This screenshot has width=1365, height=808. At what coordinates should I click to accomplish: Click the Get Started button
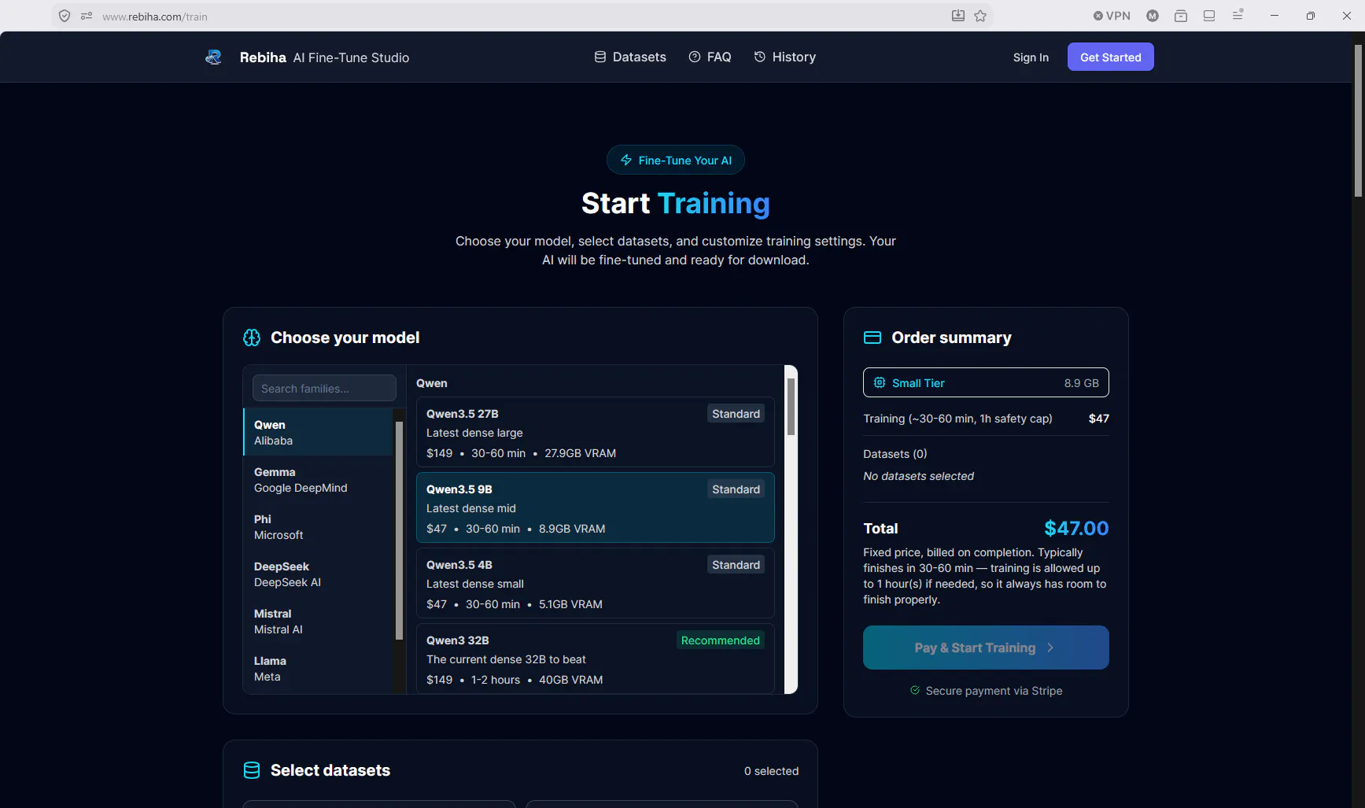[x=1110, y=57]
